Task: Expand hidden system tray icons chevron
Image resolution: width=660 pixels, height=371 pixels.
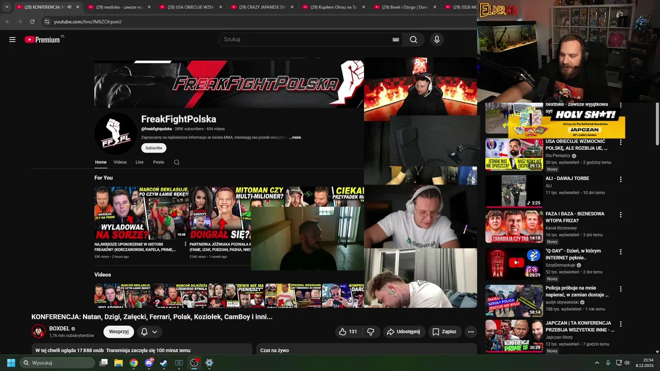Action: tap(597, 363)
